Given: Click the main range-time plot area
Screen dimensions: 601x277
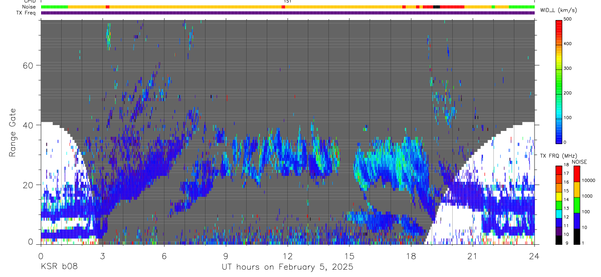Looking at the screenshot, I should (287, 131).
